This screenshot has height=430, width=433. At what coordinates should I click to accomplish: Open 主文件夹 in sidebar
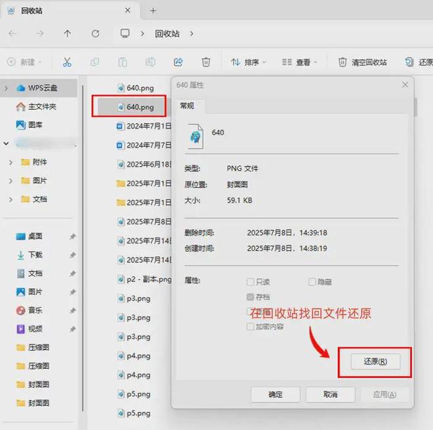(36, 106)
